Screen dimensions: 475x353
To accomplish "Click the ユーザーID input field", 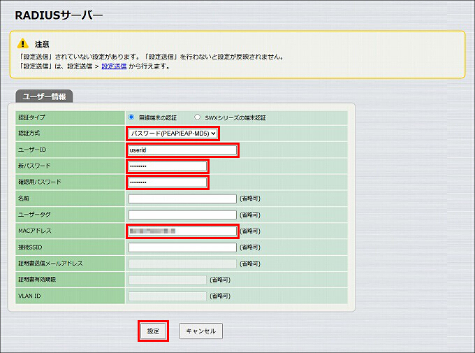I will point(182,150).
